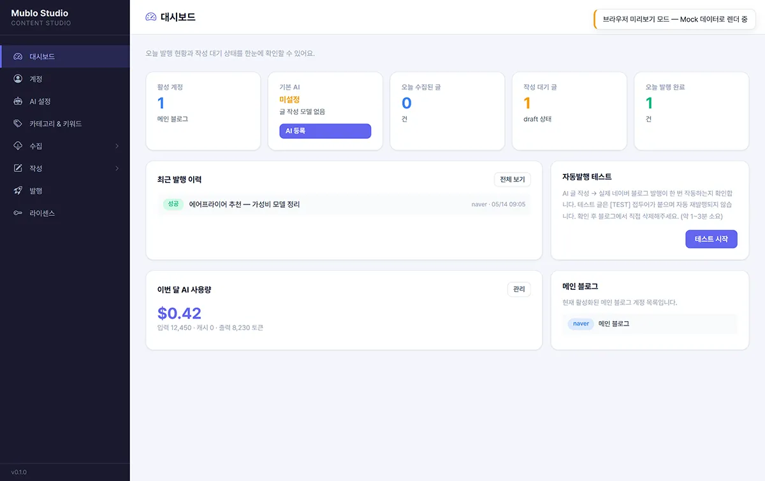Click the 자동발행 테스트 card heading

(x=587, y=176)
